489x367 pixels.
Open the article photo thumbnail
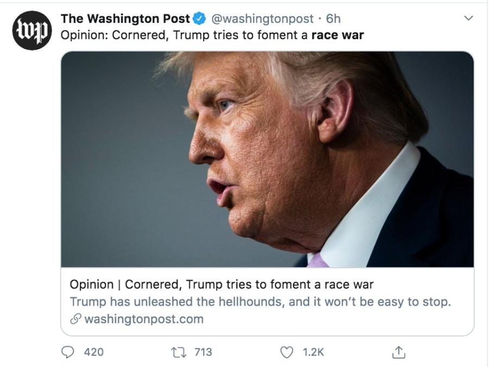(267, 159)
